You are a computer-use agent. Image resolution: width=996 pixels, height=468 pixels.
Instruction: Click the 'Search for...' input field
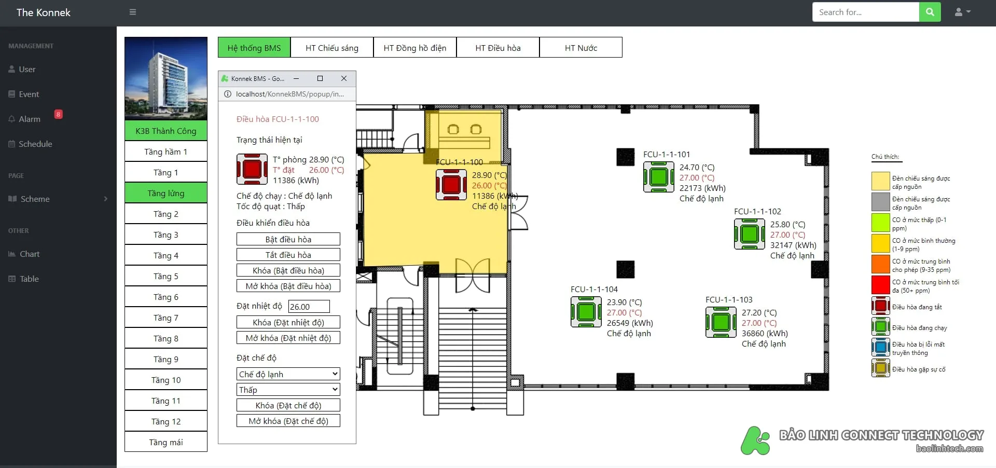tap(866, 12)
